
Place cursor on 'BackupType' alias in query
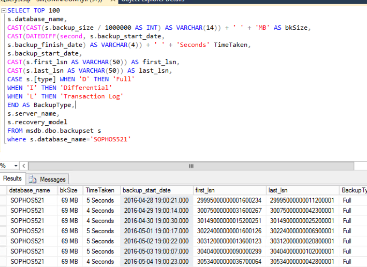pos(52,105)
